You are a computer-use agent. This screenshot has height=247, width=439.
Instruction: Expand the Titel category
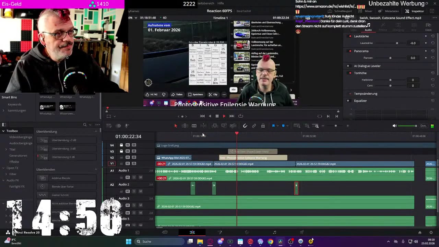click(6, 150)
